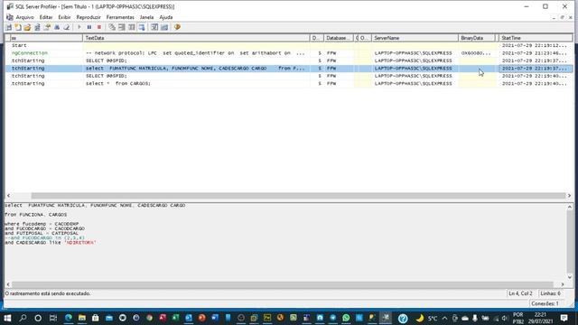This screenshot has width=578, height=325.
Task: Open the Exibir menu
Action: 64,17
